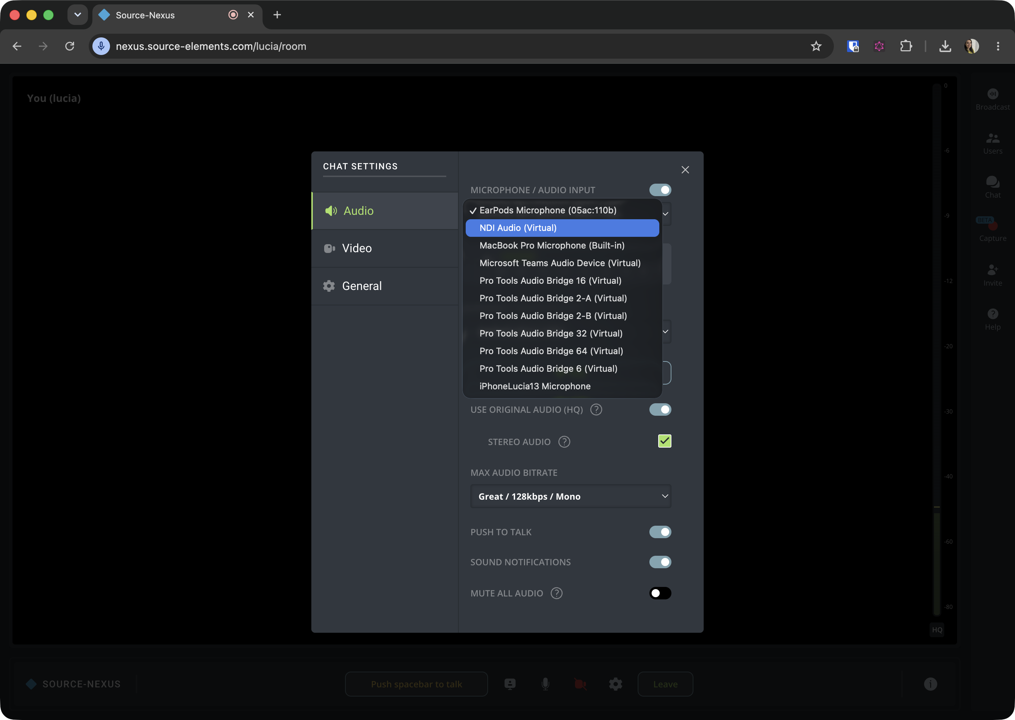Open the Help panel

tap(992, 320)
